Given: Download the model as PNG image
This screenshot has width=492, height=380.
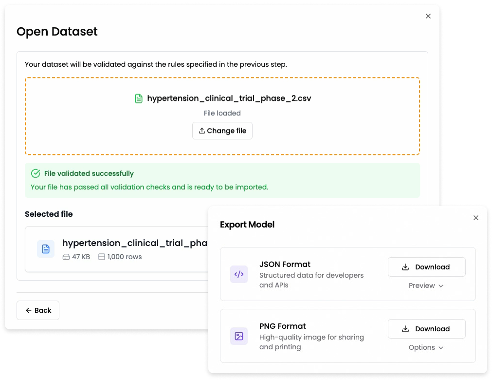Looking at the screenshot, I should click(426, 329).
